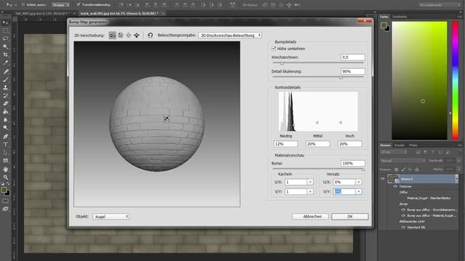465x261 pixels.
Task: Toggle visibility of Standard IBL
Action: coord(403,227)
